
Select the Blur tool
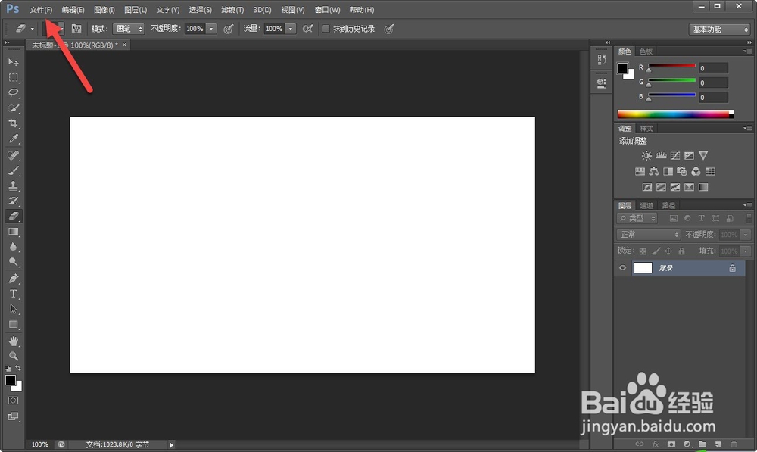(x=13, y=247)
